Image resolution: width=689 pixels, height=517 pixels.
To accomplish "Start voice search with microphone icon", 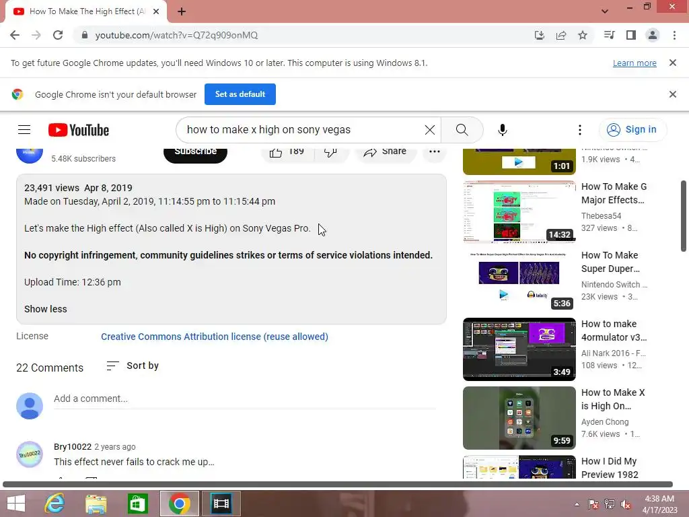I will pyautogui.click(x=503, y=130).
